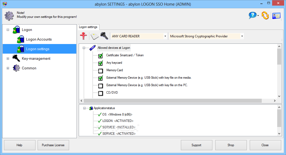Click the green check beside SERVICE INSTALLED

100,127
